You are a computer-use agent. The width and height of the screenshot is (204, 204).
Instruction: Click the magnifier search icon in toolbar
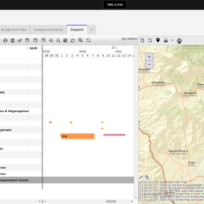80,40
